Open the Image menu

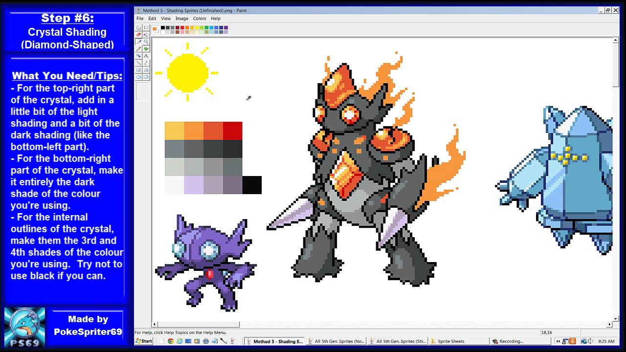point(182,19)
